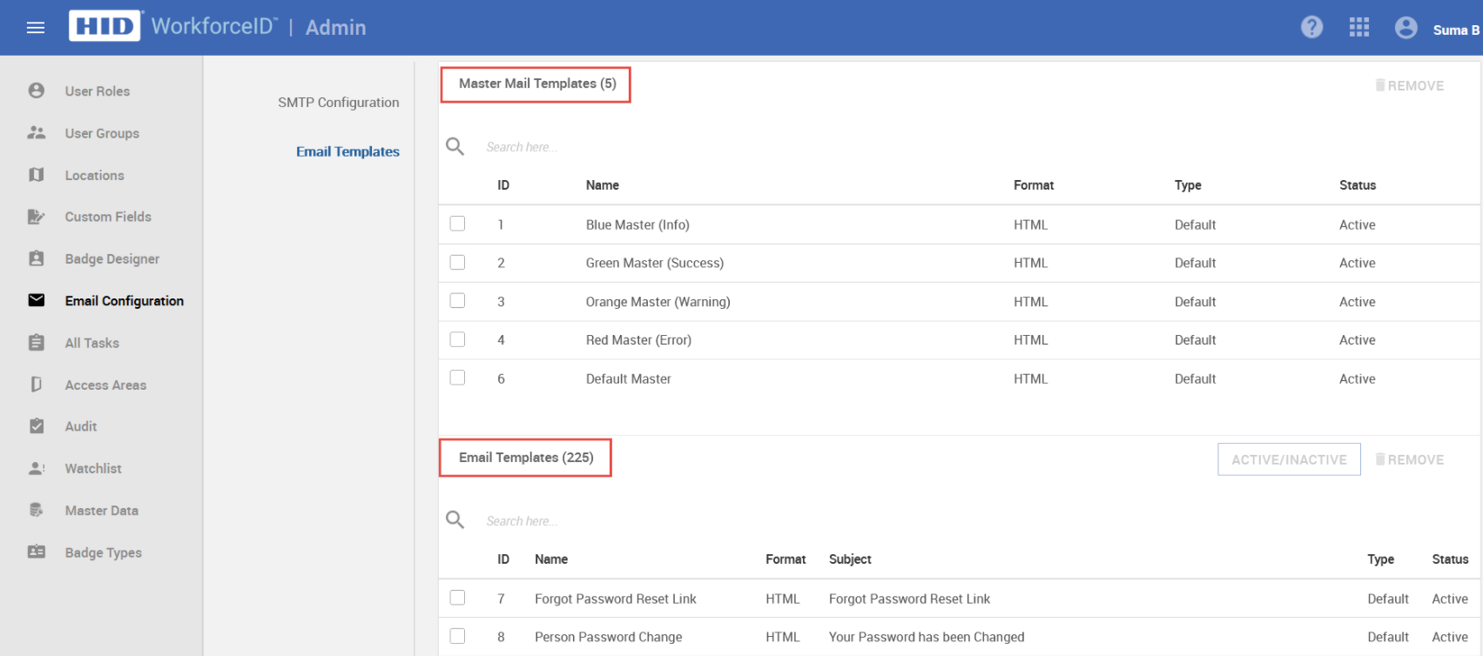Sort master templates by Name column
Screen dimensions: 1483x656
[603, 185]
